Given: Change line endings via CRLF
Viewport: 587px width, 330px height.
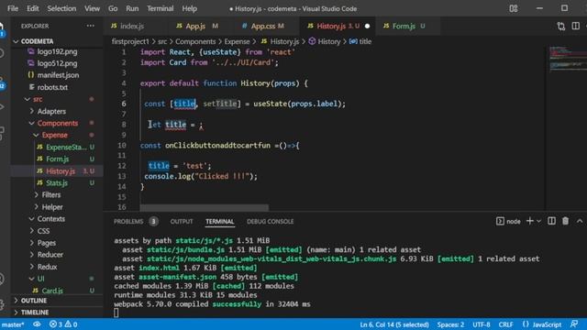Looking at the screenshot, I should [505, 324].
